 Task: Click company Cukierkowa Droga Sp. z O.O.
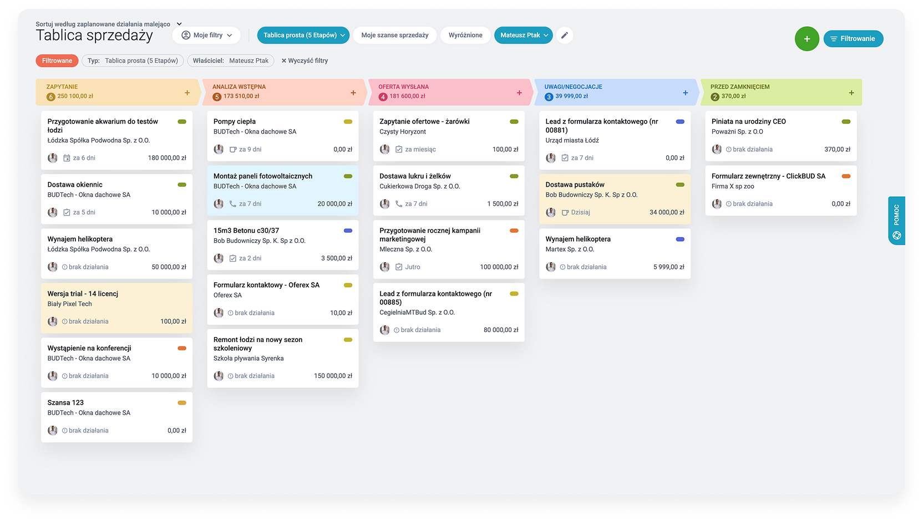(x=420, y=186)
